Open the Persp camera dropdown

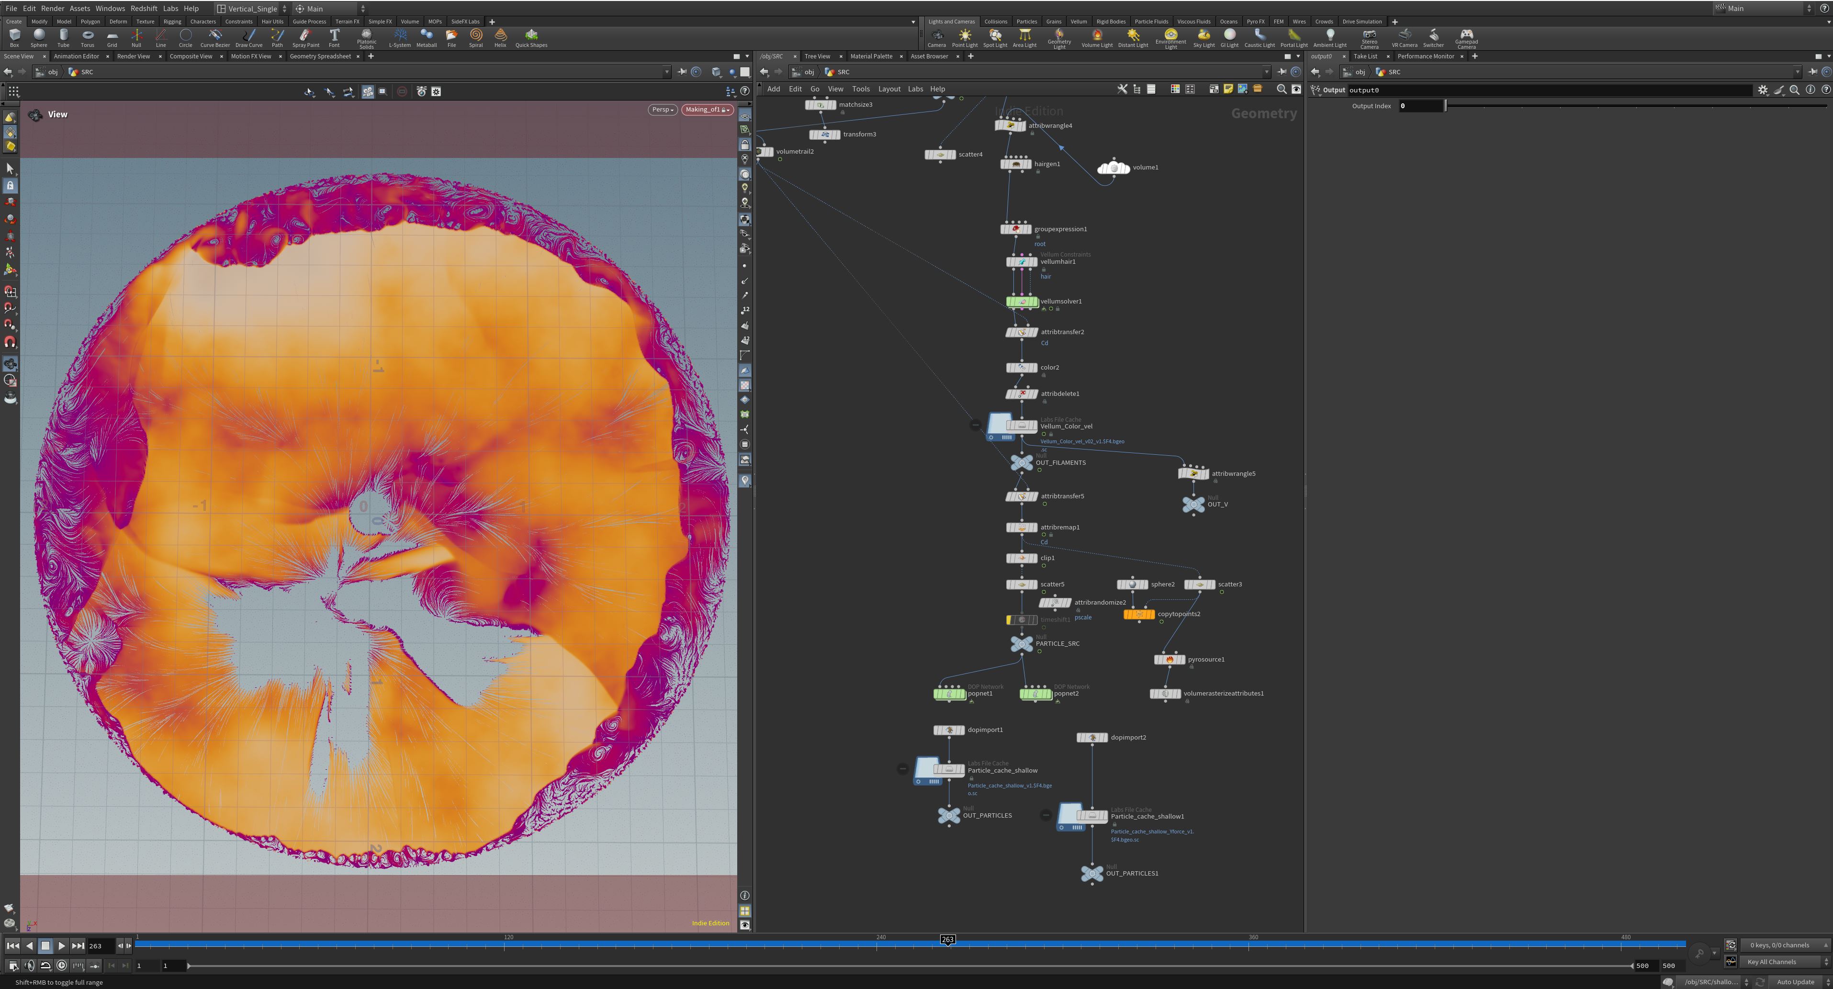click(663, 110)
